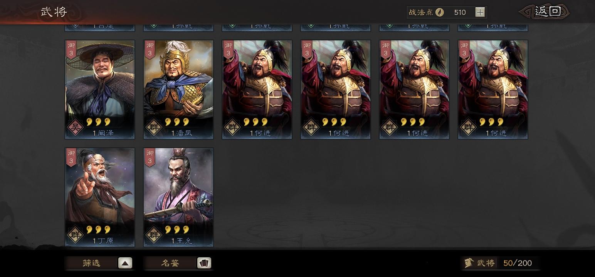Screen dimensions: 595x277
Task: Select the 阚泽 general card
Action: [100, 90]
